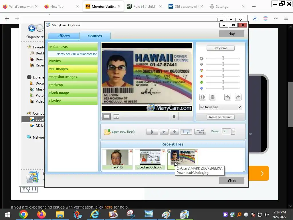Open the Windows Start menu

click(x=7, y=215)
